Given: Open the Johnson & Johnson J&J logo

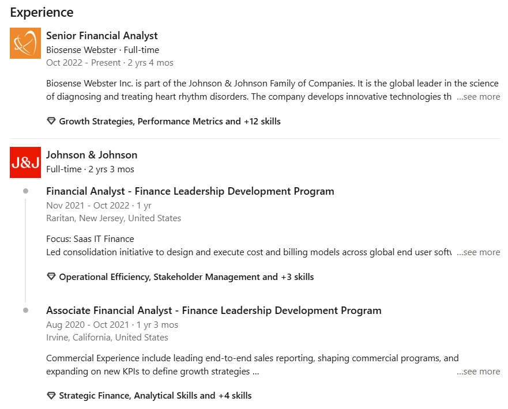Looking at the screenshot, I should point(25,162).
